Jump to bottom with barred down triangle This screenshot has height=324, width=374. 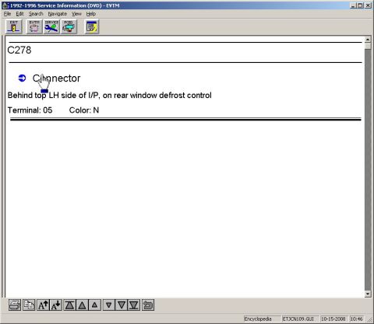pos(134,305)
